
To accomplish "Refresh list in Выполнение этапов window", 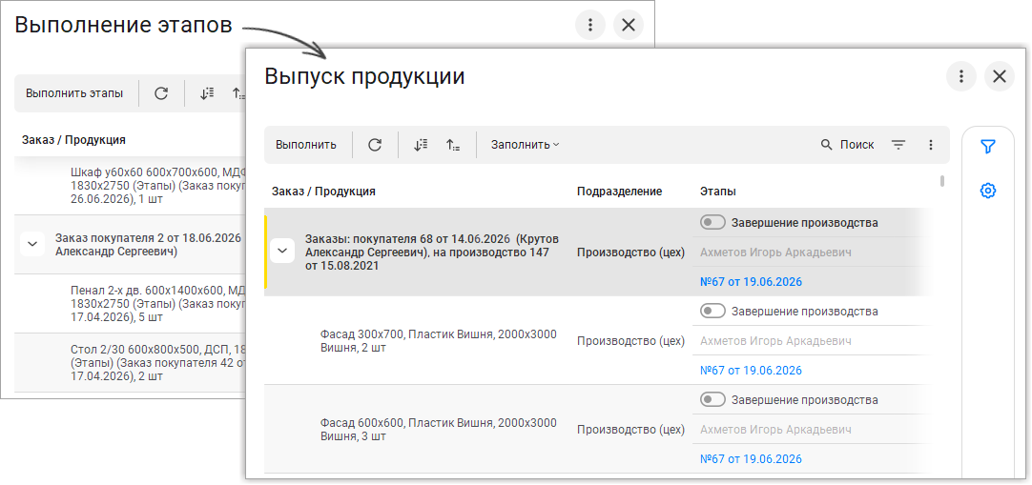I will 161,93.
